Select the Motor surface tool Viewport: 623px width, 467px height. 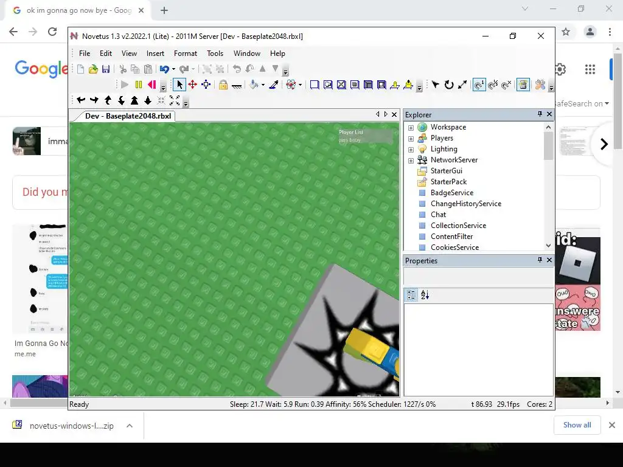408,85
